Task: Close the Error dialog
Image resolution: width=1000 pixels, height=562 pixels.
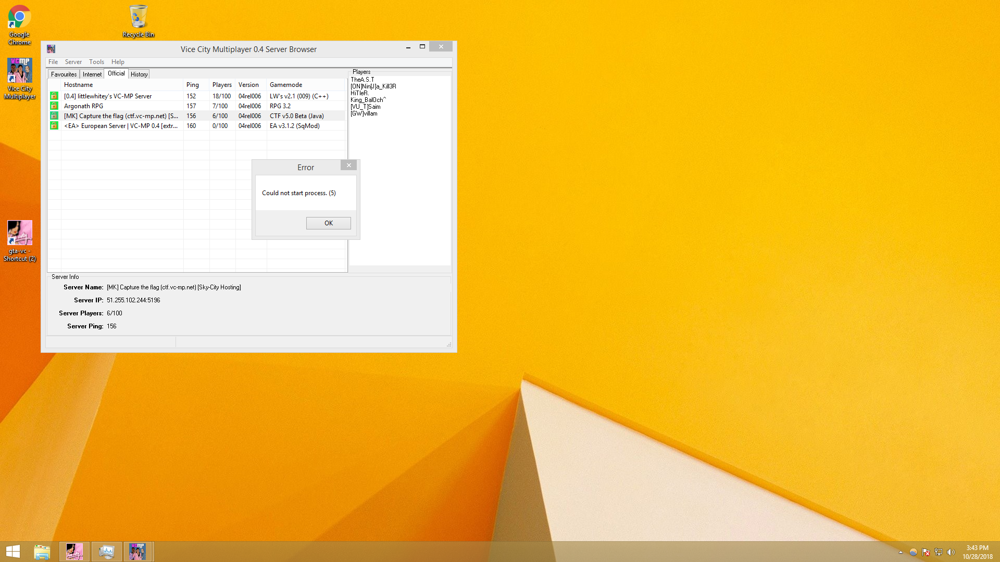Action: click(349, 165)
